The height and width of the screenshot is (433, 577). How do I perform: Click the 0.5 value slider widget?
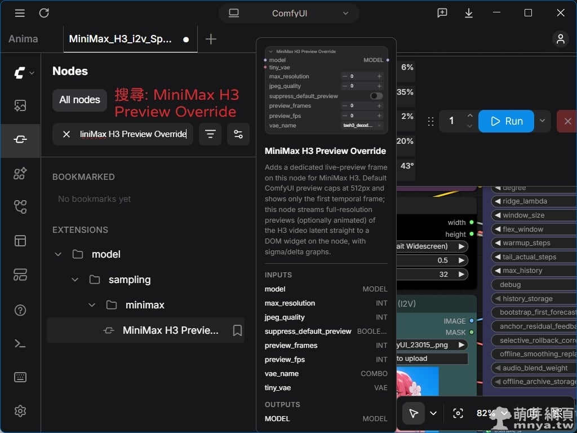tap(432, 260)
